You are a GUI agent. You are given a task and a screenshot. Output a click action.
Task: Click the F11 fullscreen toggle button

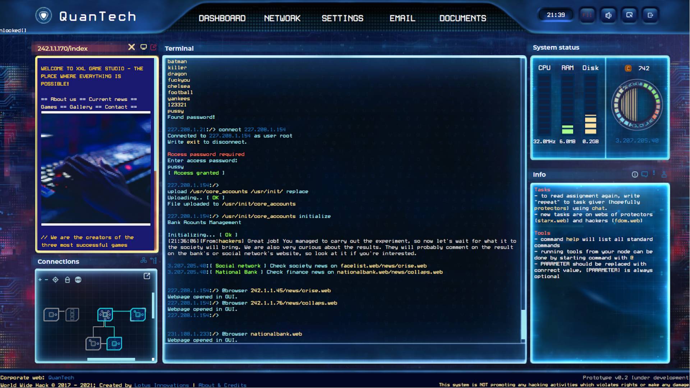[587, 15]
